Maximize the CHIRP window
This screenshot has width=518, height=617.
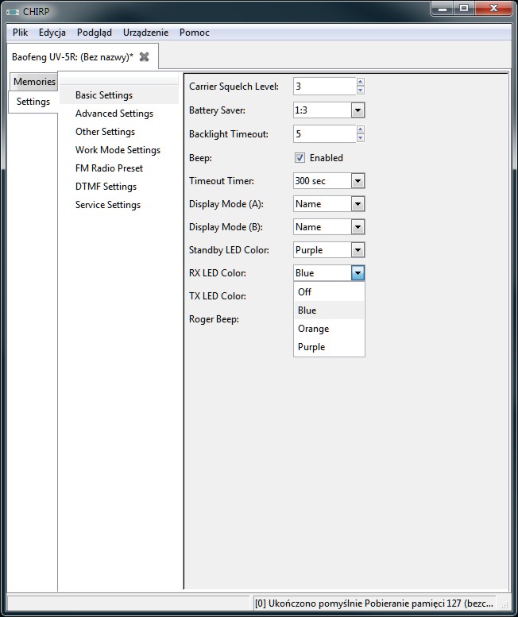464,9
